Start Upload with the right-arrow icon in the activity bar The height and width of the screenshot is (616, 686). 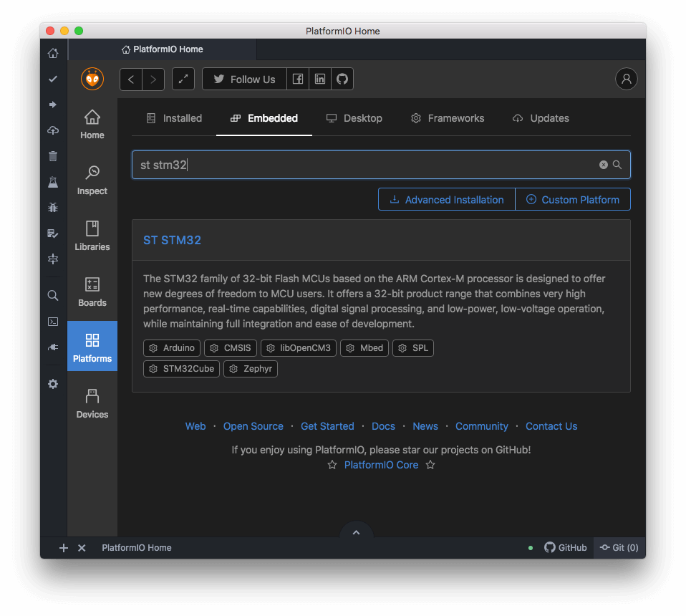[x=53, y=105]
